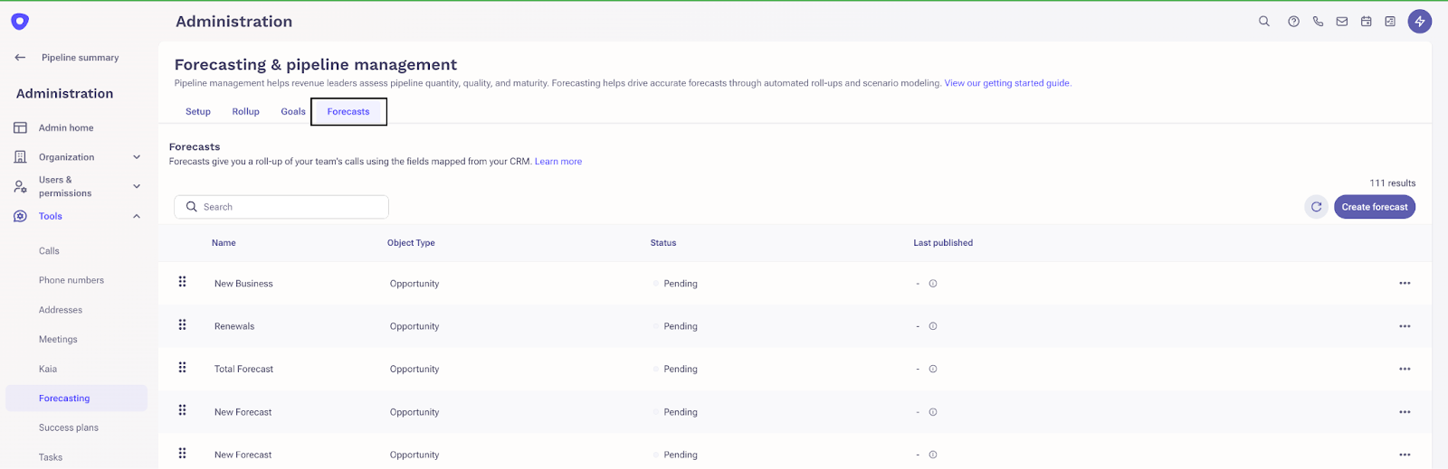
Task: Refresh the forecasts list
Action: (x=1317, y=207)
